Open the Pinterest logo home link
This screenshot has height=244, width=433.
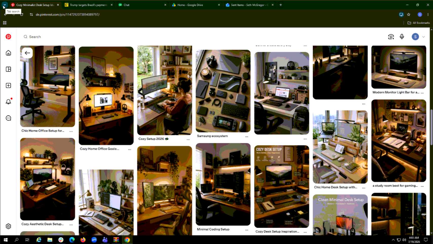click(x=8, y=37)
